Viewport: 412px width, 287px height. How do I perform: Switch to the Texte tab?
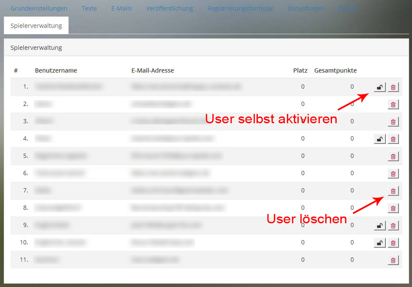[89, 8]
